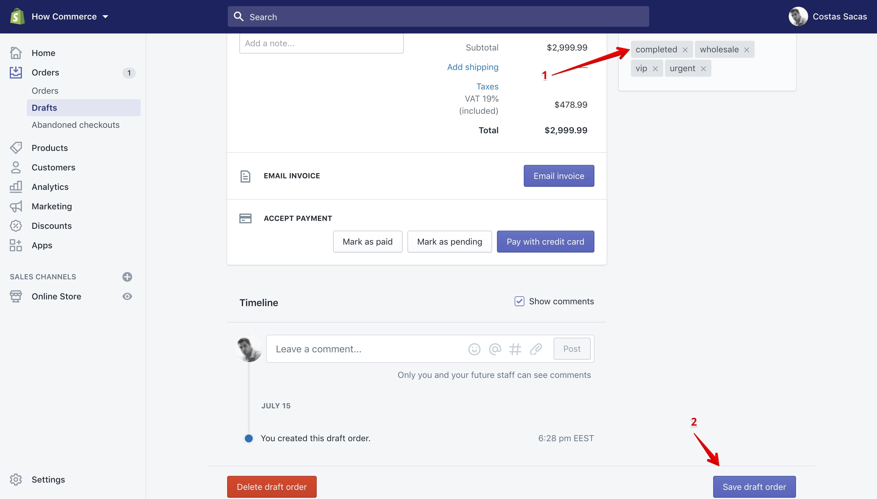This screenshot has height=499, width=877.
Task: Click the hashtag icon in comment box
Action: (x=515, y=349)
